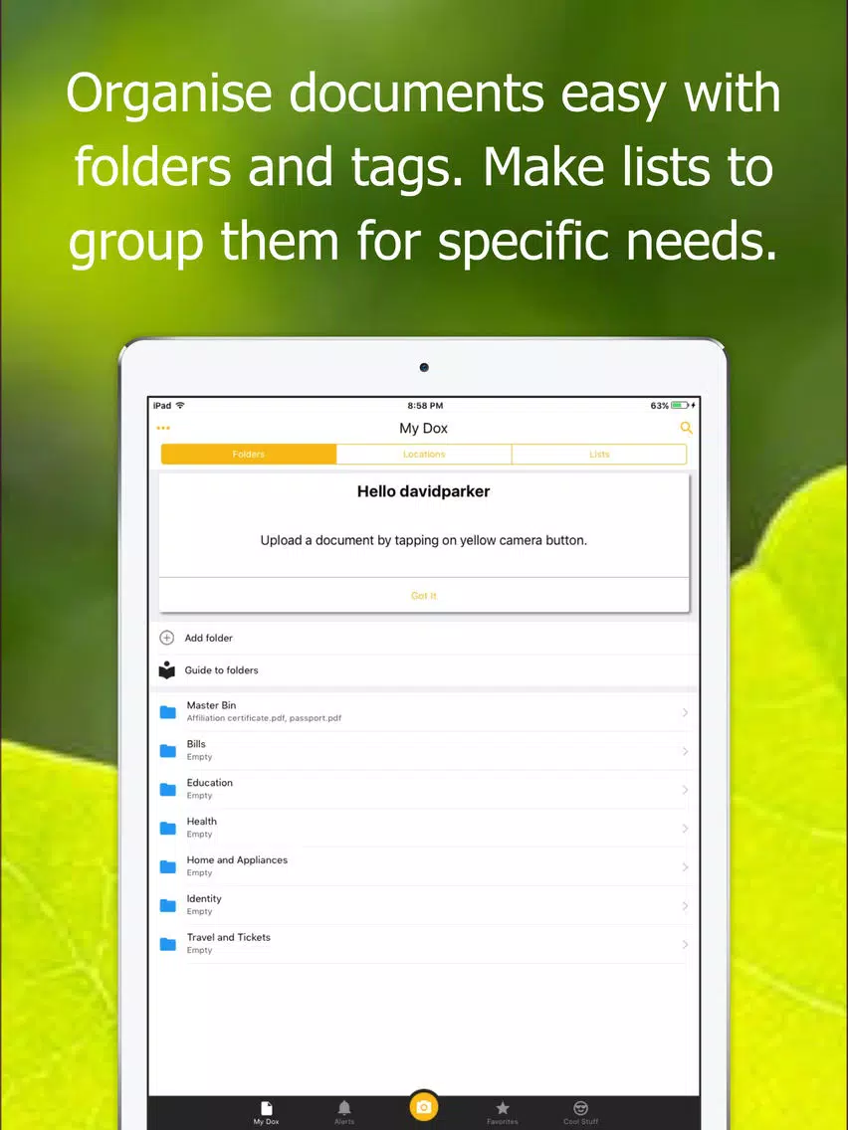Tap the Bills folder icon
Screen dimensions: 848x1130
[x=168, y=751]
